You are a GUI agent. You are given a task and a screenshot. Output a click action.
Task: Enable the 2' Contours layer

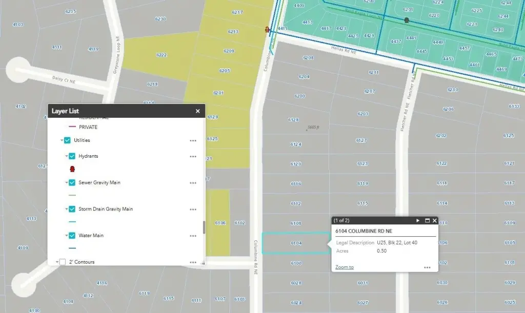(x=63, y=262)
